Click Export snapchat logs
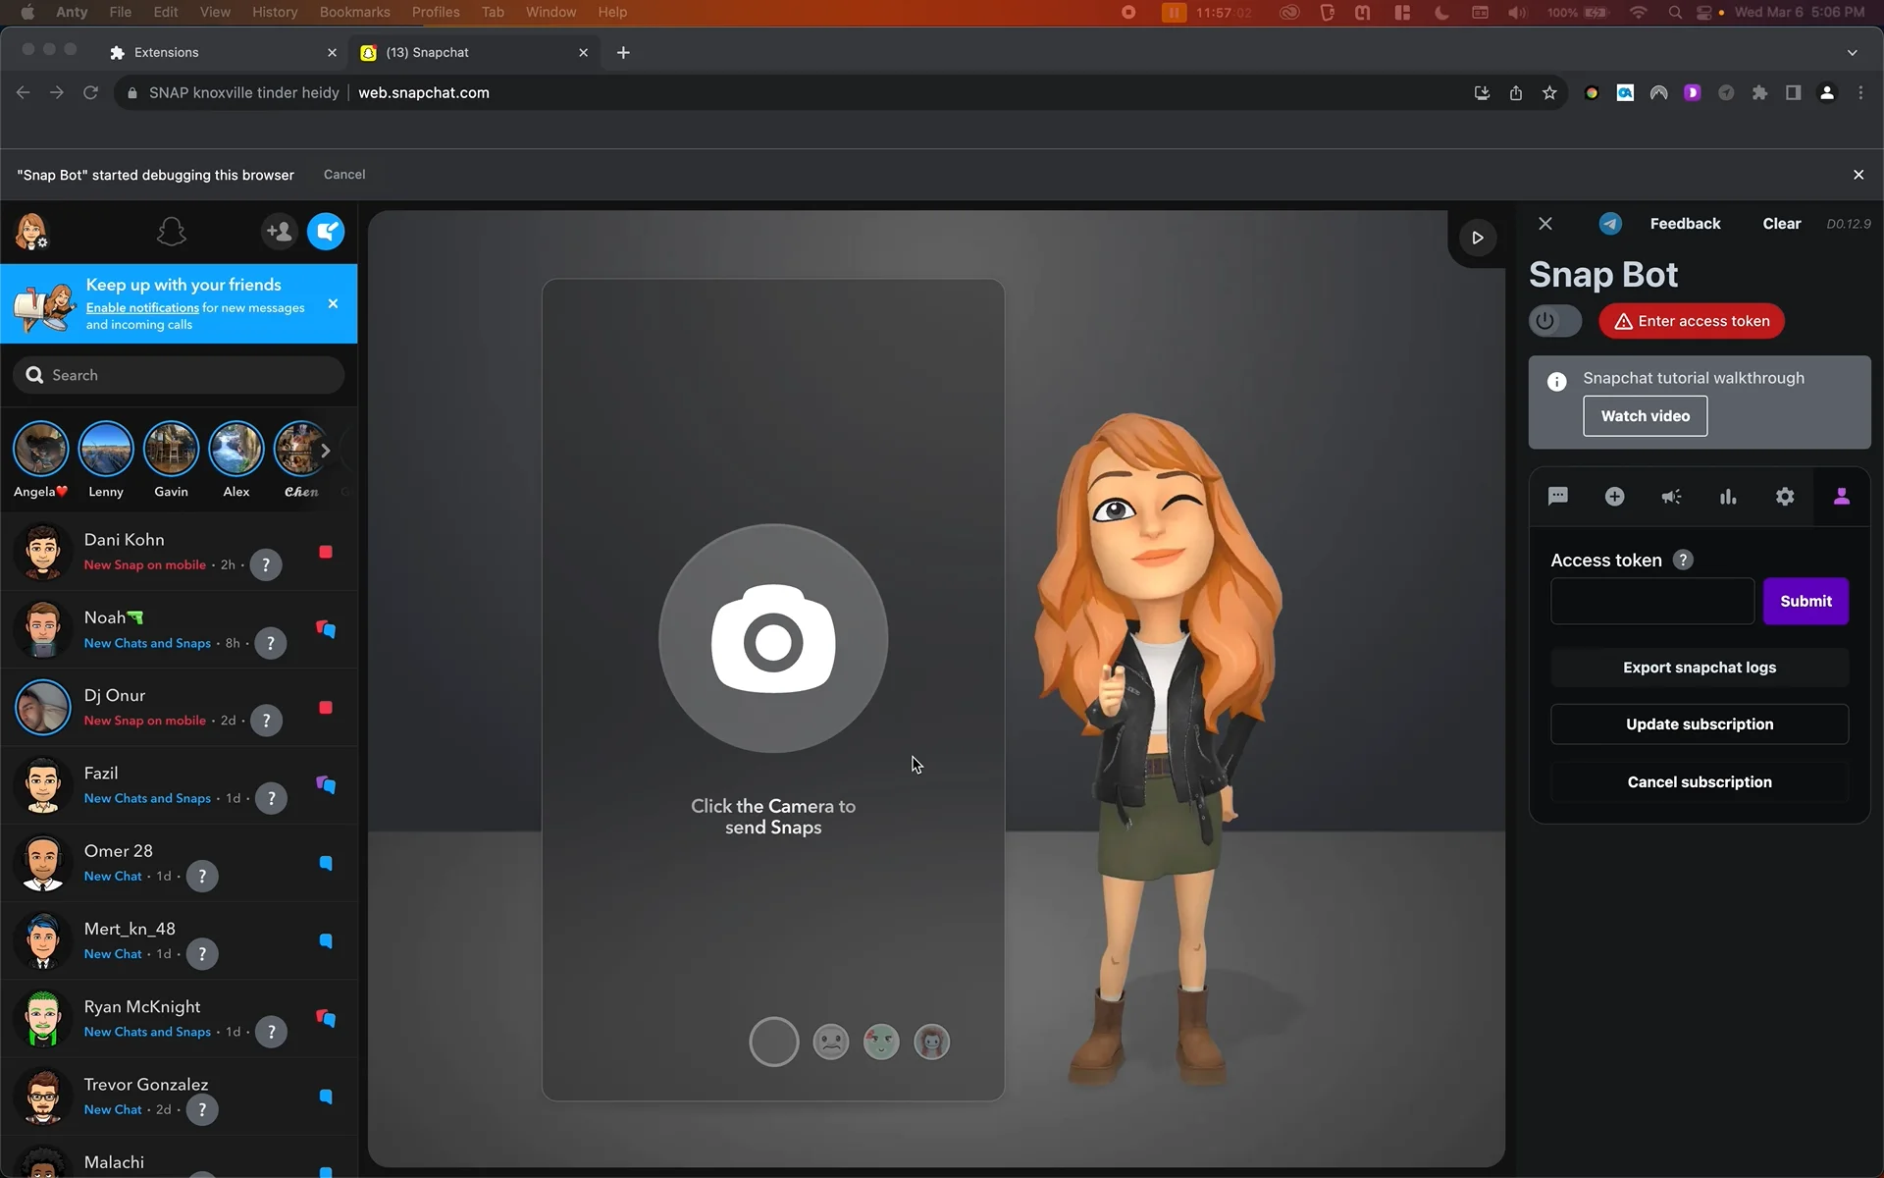Image resolution: width=1884 pixels, height=1178 pixels. pos(1700,668)
